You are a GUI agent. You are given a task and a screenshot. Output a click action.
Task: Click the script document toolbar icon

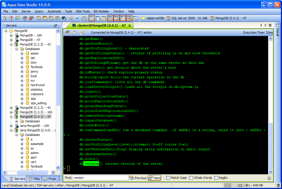(x=71, y=18)
